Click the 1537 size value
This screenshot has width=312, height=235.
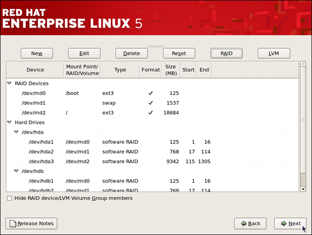point(173,103)
